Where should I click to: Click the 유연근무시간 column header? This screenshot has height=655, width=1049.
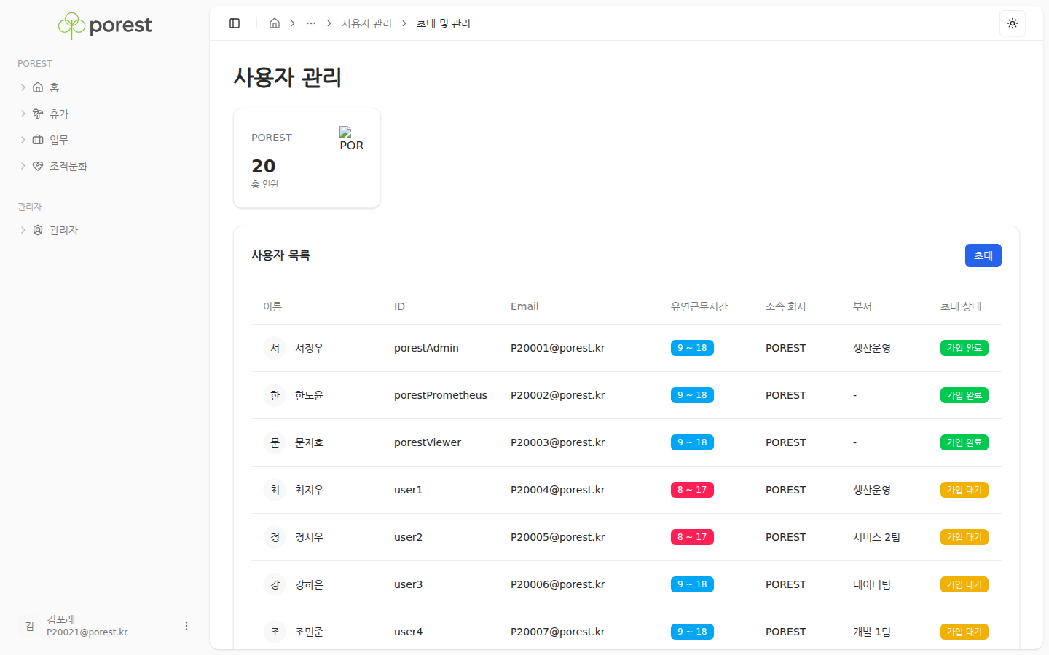699,306
